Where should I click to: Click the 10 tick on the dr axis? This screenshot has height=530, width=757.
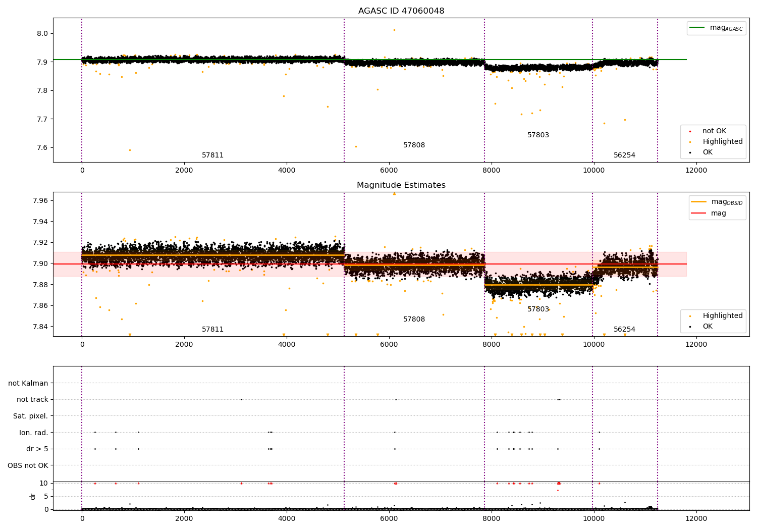44,484
